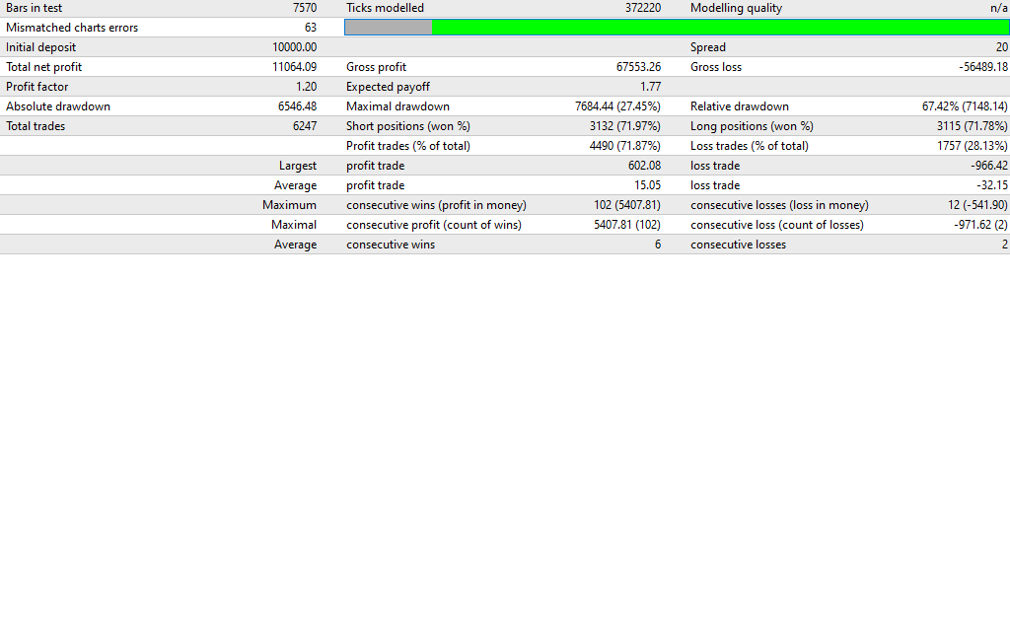Select the Initial deposit value 10000.00
This screenshot has height=631, width=1010.
tap(294, 47)
